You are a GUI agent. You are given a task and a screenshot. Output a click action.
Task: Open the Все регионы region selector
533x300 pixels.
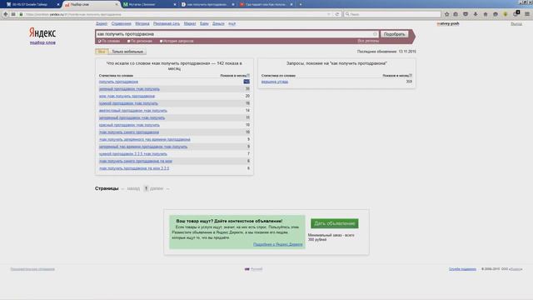pyautogui.click(x=368, y=41)
